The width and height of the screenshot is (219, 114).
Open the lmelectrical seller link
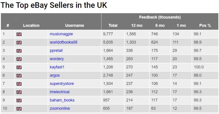point(59,92)
